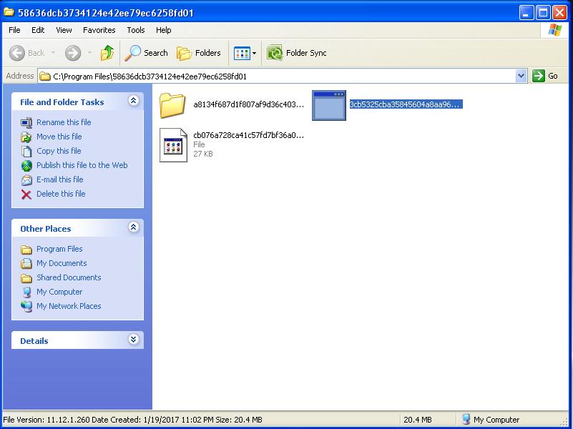
Task: Select the a8134f687d1f807af9d36c403 folder icon
Action: coord(172,105)
